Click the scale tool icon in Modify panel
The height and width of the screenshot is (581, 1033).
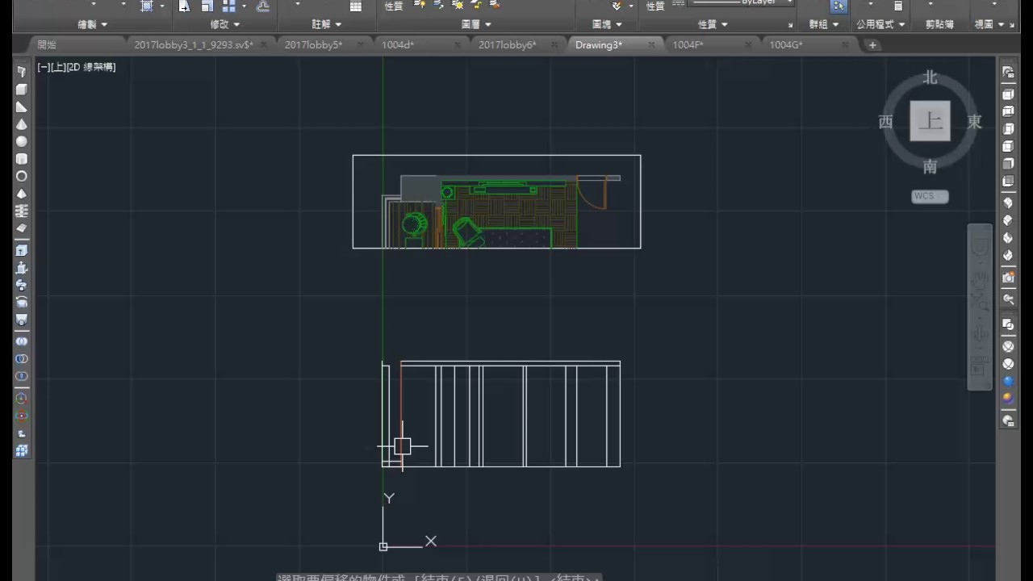click(x=207, y=6)
